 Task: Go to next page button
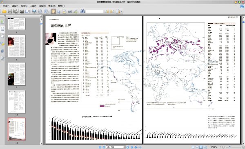(128, 147)
